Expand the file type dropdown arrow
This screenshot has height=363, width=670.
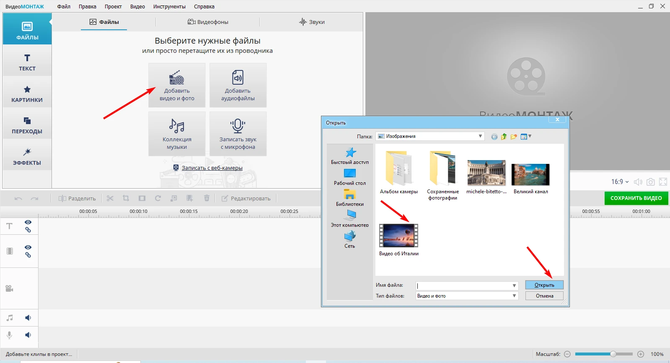514,296
